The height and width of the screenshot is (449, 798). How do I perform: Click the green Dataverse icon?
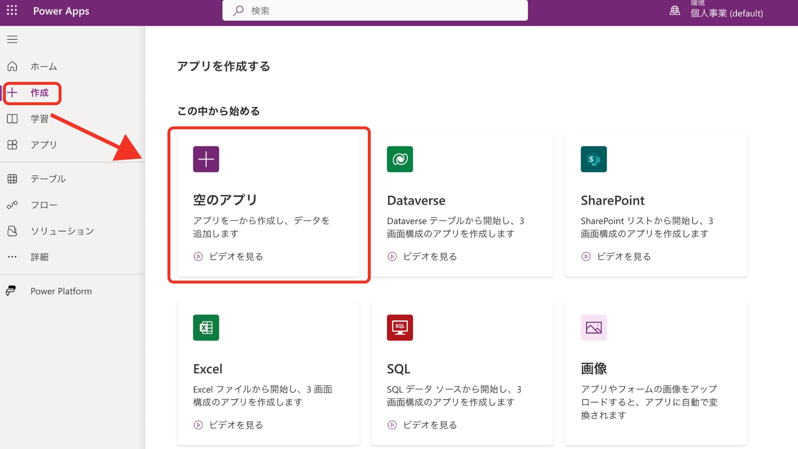point(399,159)
